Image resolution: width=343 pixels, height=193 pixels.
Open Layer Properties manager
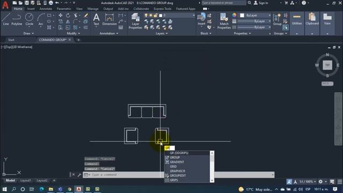point(135,21)
